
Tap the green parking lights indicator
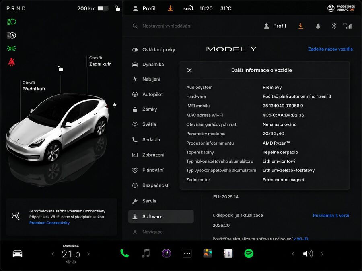coord(12,49)
